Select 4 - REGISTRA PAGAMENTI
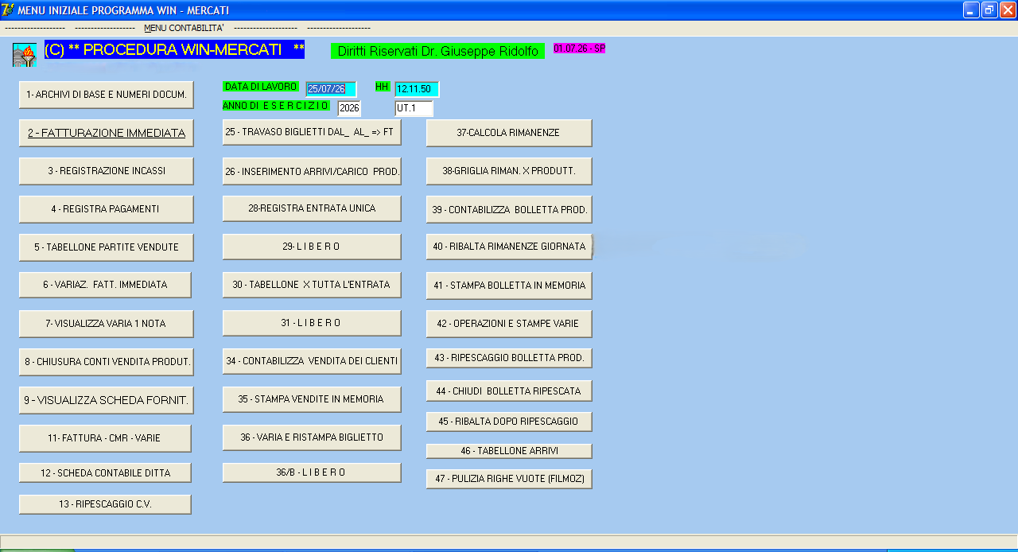Image resolution: width=1018 pixels, height=552 pixels. point(107,209)
